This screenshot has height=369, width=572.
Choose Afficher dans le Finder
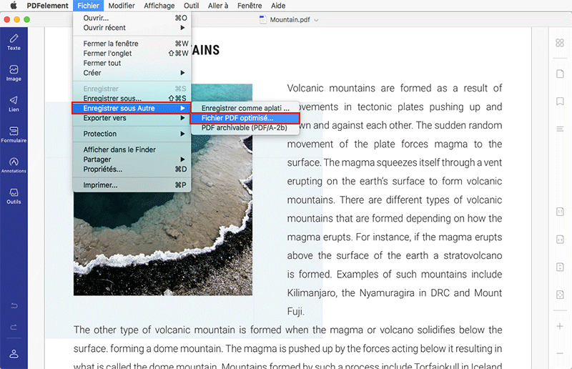point(132,149)
